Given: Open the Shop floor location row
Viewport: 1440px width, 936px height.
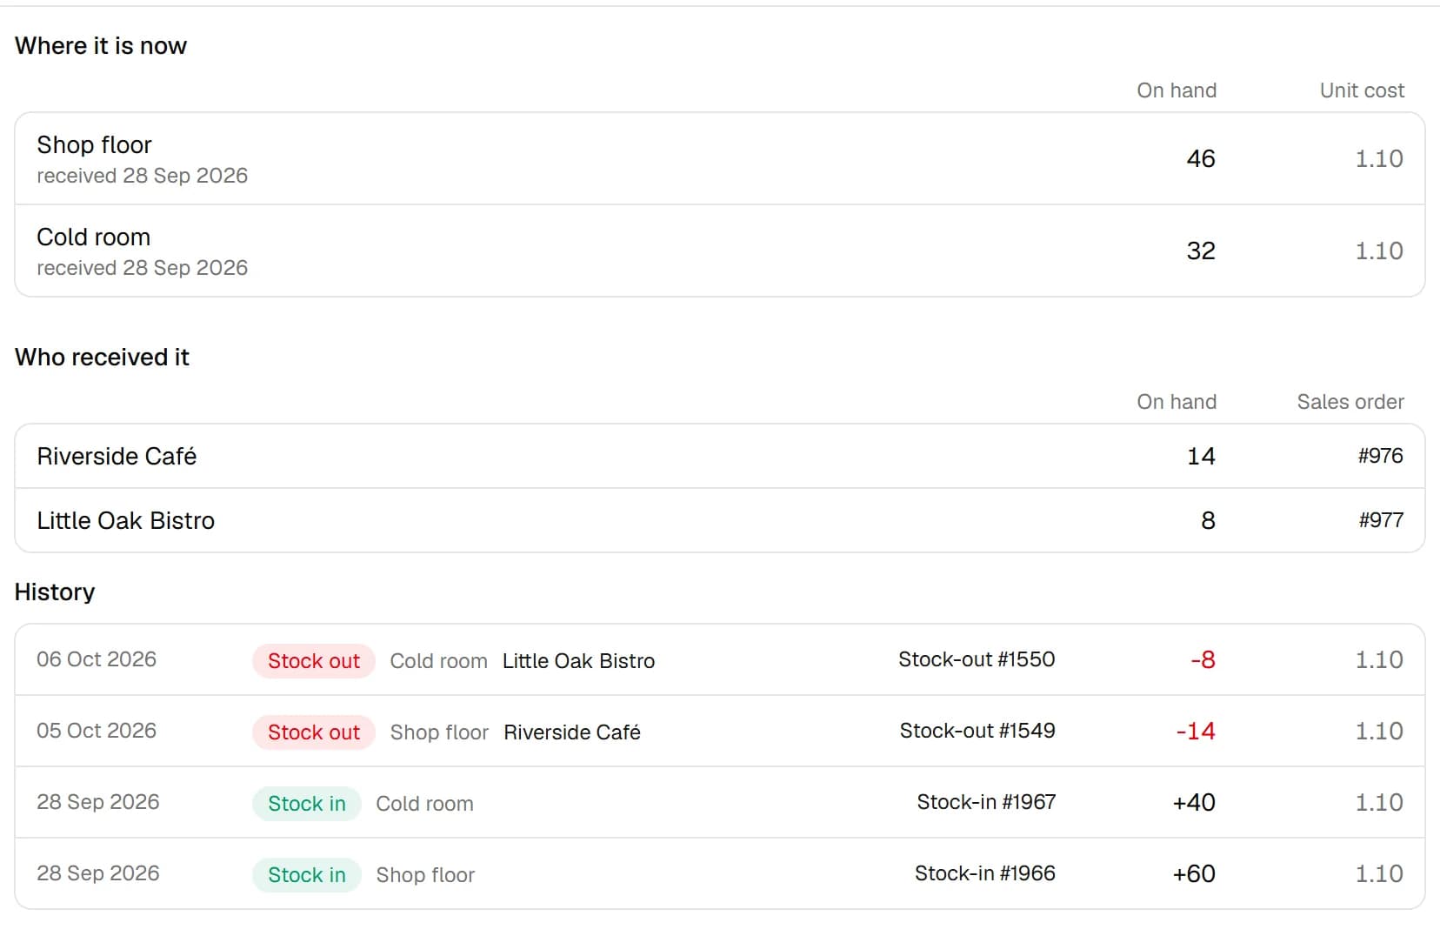Looking at the screenshot, I should click(x=720, y=158).
